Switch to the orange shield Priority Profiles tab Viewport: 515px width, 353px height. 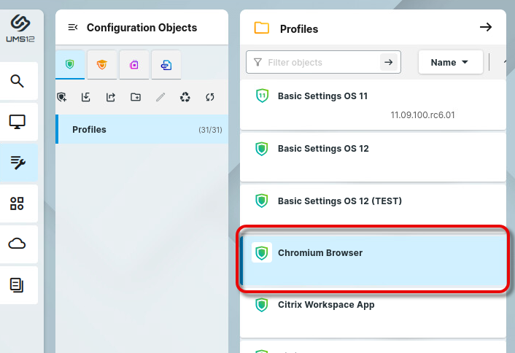pos(102,65)
